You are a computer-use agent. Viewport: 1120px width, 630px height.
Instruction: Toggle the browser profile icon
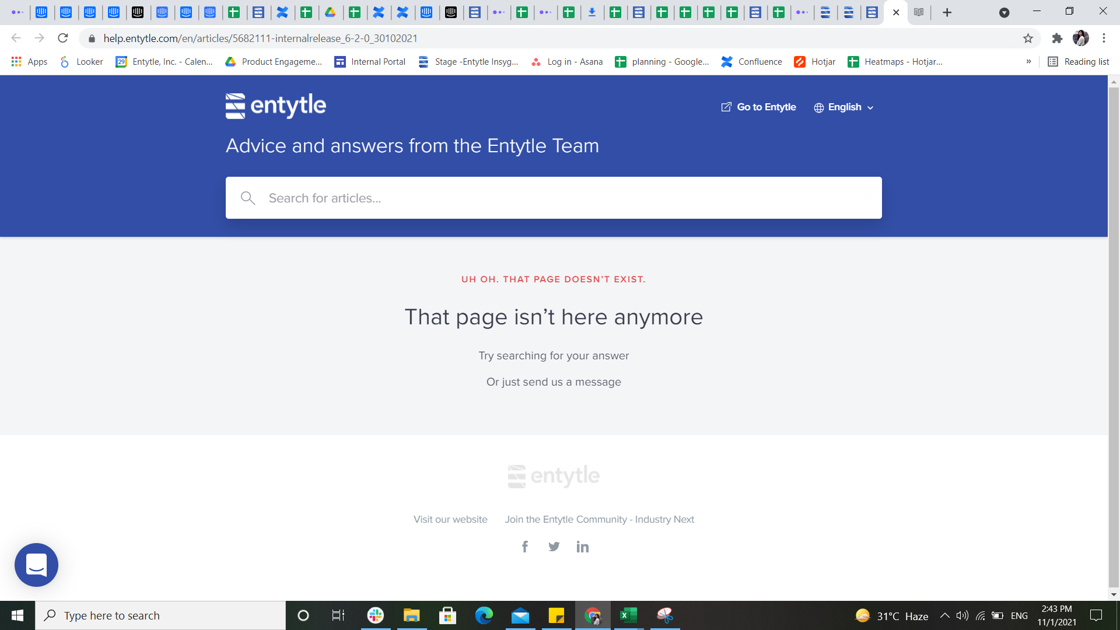[1081, 38]
